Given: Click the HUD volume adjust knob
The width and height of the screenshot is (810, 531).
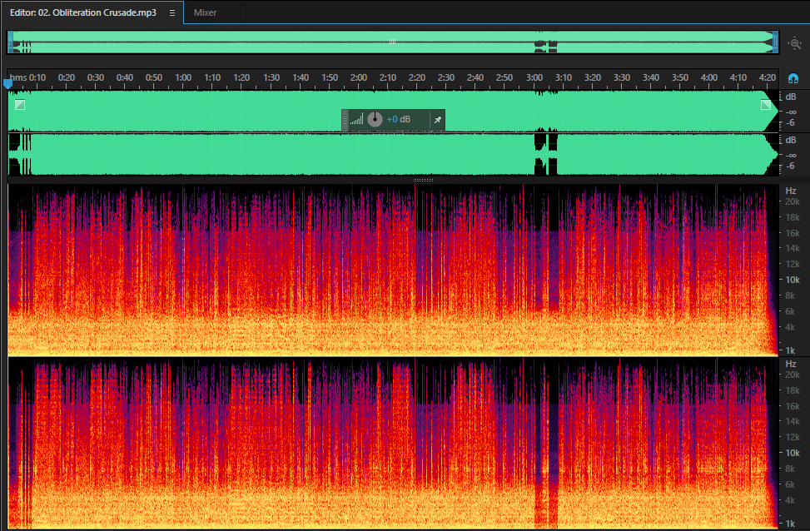Looking at the screenshot, I should pyautogui.click(x=375, y=119).
